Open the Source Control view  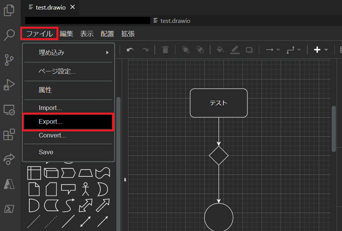point(9,60)
